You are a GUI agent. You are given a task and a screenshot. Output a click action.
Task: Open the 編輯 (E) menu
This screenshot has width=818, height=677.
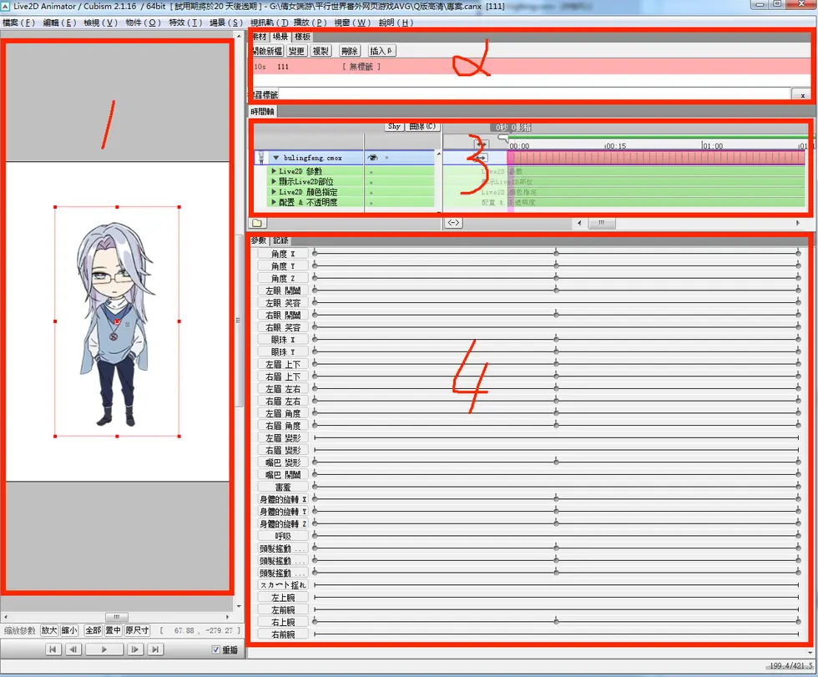(59, 23)
